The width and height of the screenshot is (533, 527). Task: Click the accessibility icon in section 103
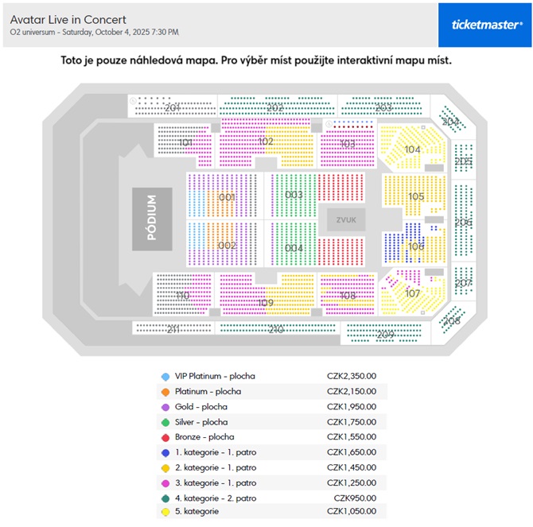click(x=329, y=124)
